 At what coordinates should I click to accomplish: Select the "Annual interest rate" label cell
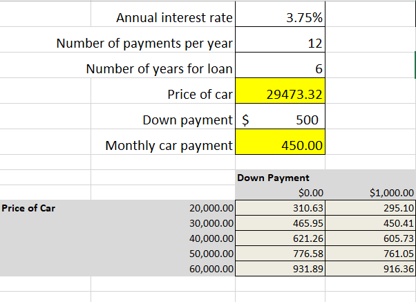[163, 17]
